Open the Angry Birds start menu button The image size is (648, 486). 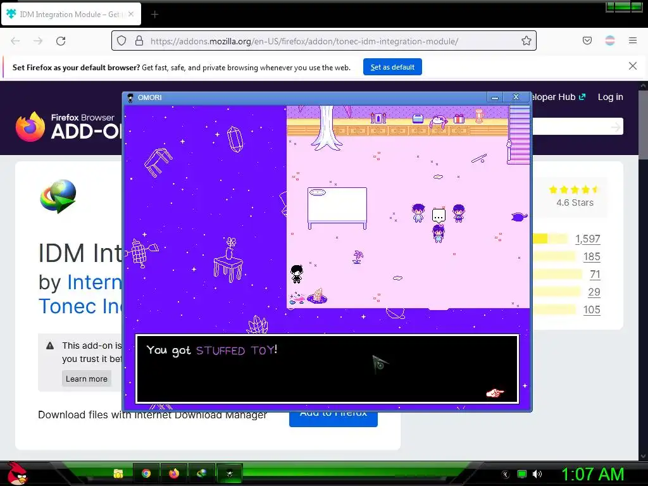pos(16,473)
